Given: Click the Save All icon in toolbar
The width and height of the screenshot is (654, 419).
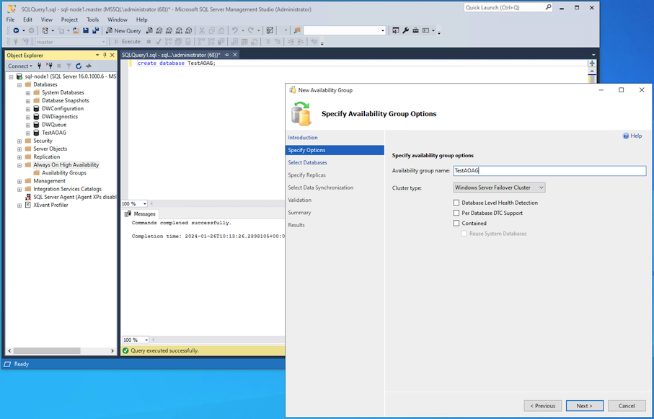Looking at the screenshot, I should pos(95,30).
